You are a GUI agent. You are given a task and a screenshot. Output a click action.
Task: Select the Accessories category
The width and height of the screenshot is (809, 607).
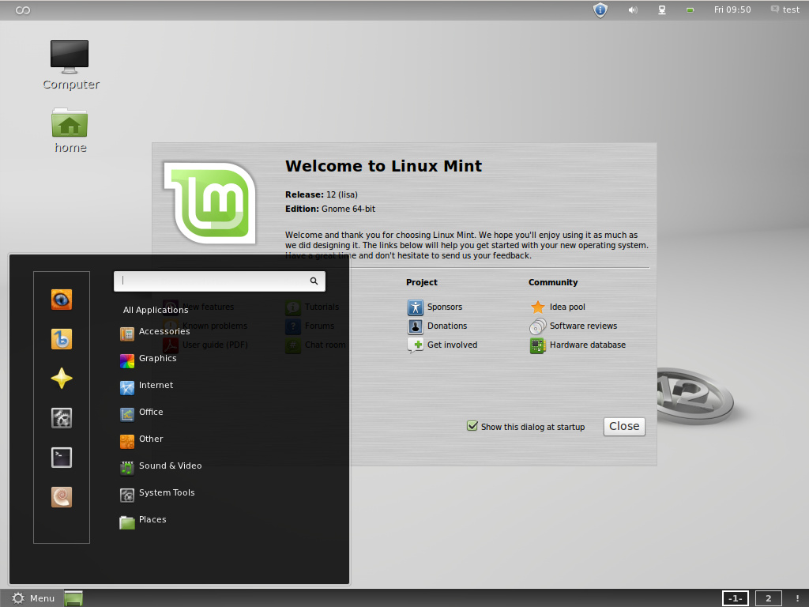155,333
